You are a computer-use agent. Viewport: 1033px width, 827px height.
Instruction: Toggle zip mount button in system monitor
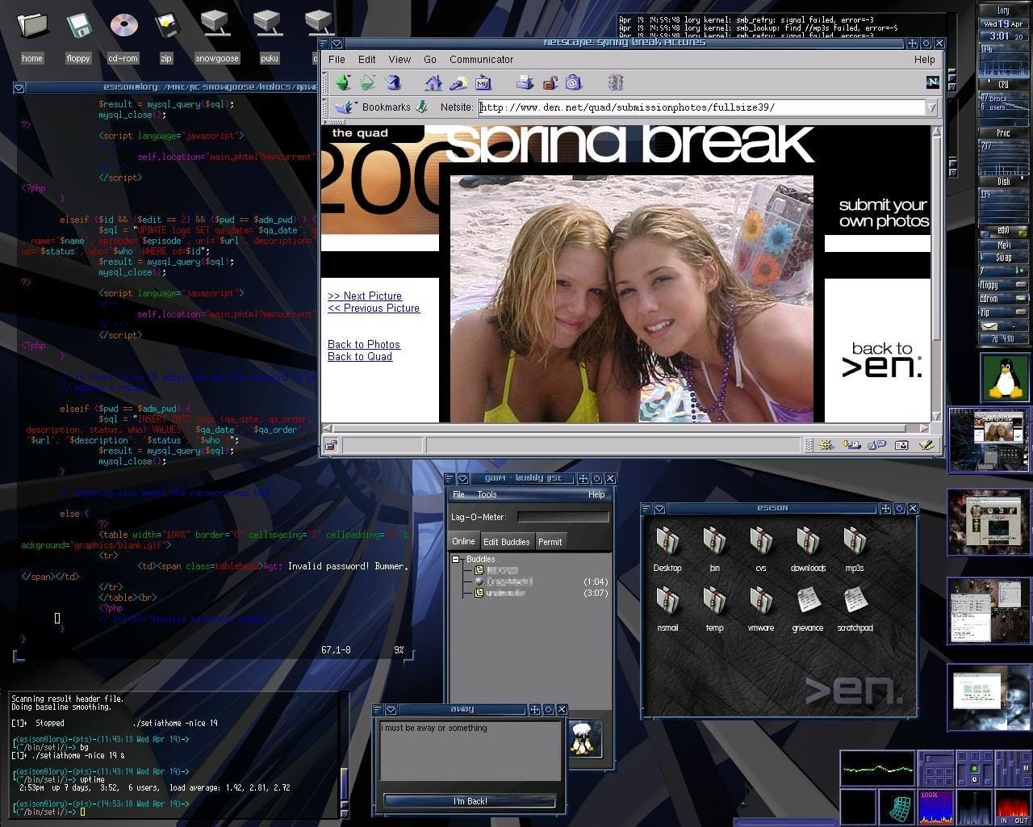tap(1021, 312)
